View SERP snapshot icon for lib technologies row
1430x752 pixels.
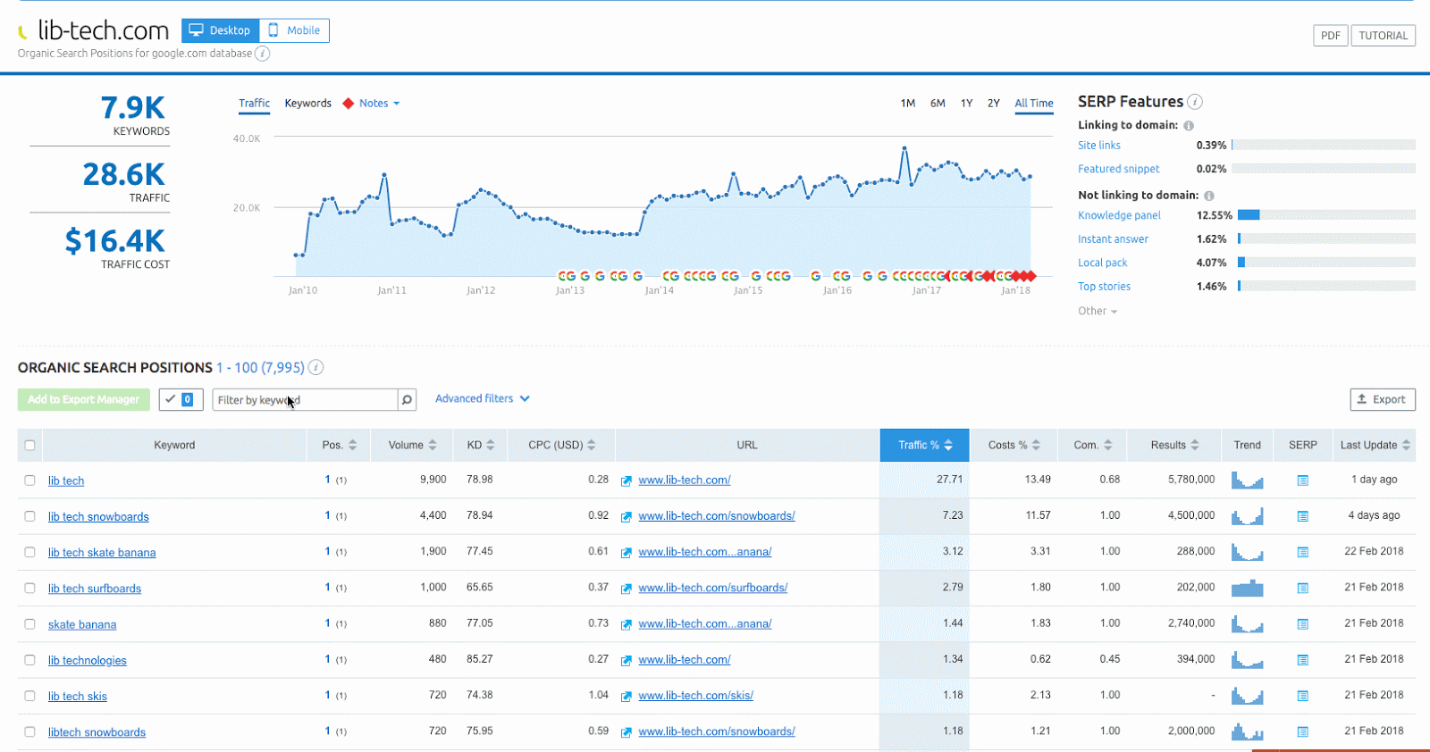click(x=1302, y=660)
